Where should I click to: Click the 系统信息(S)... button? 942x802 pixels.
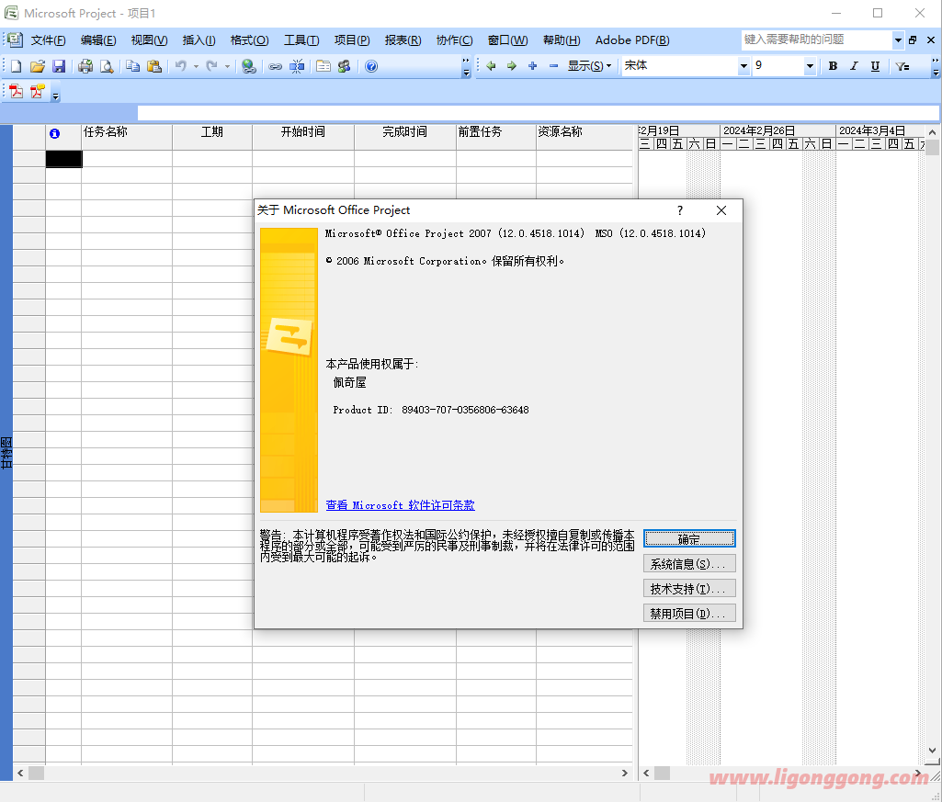point(689,563)
